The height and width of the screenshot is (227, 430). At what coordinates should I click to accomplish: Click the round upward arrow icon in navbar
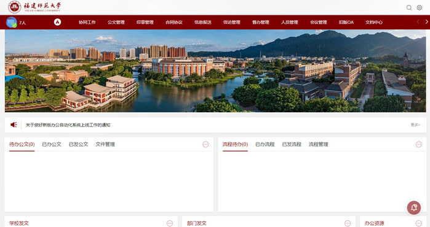tap(57, 22)
